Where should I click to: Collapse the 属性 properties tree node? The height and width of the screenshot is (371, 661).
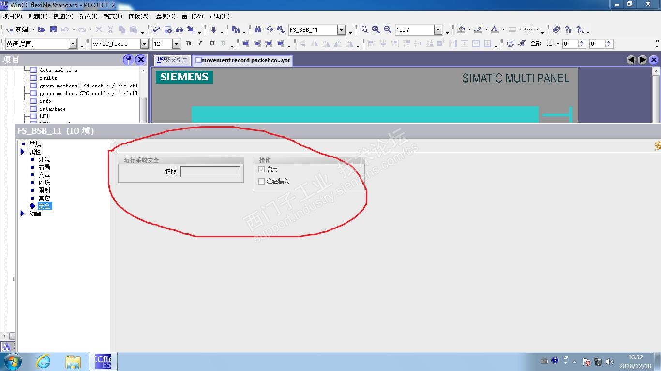point(23,152)
